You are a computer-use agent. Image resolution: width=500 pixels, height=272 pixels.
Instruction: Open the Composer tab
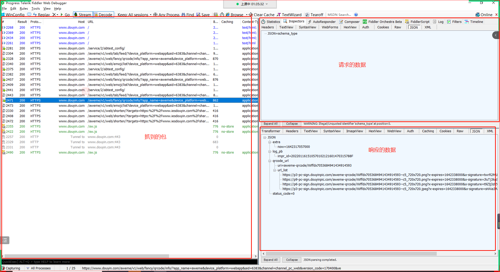tap(349, 22)
